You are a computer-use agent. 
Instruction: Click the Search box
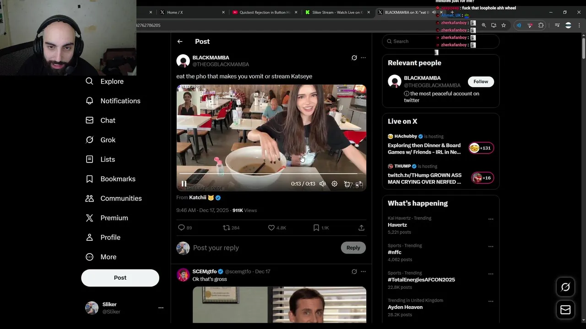pyautogui.click(x=440, y=41)
